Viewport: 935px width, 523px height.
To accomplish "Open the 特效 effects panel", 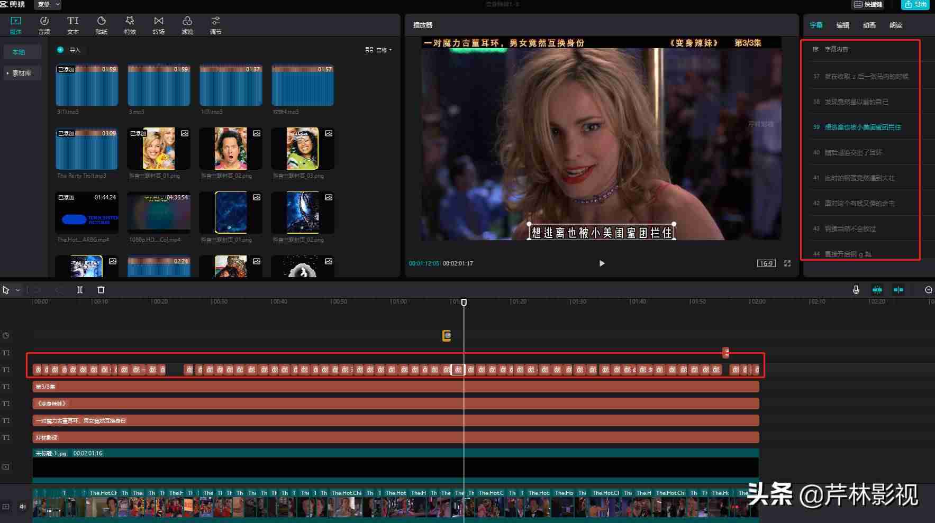I will pos(130,25).
